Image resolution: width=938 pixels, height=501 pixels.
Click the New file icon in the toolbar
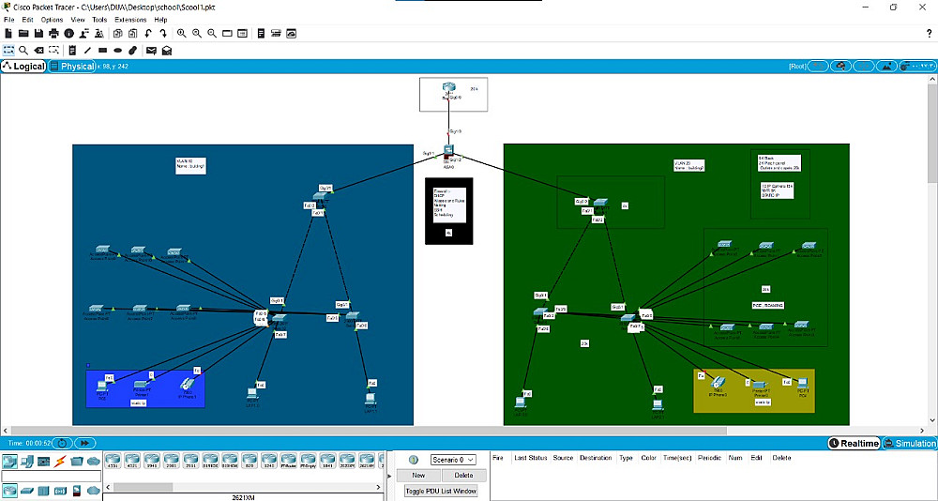[x=8, y=34]
